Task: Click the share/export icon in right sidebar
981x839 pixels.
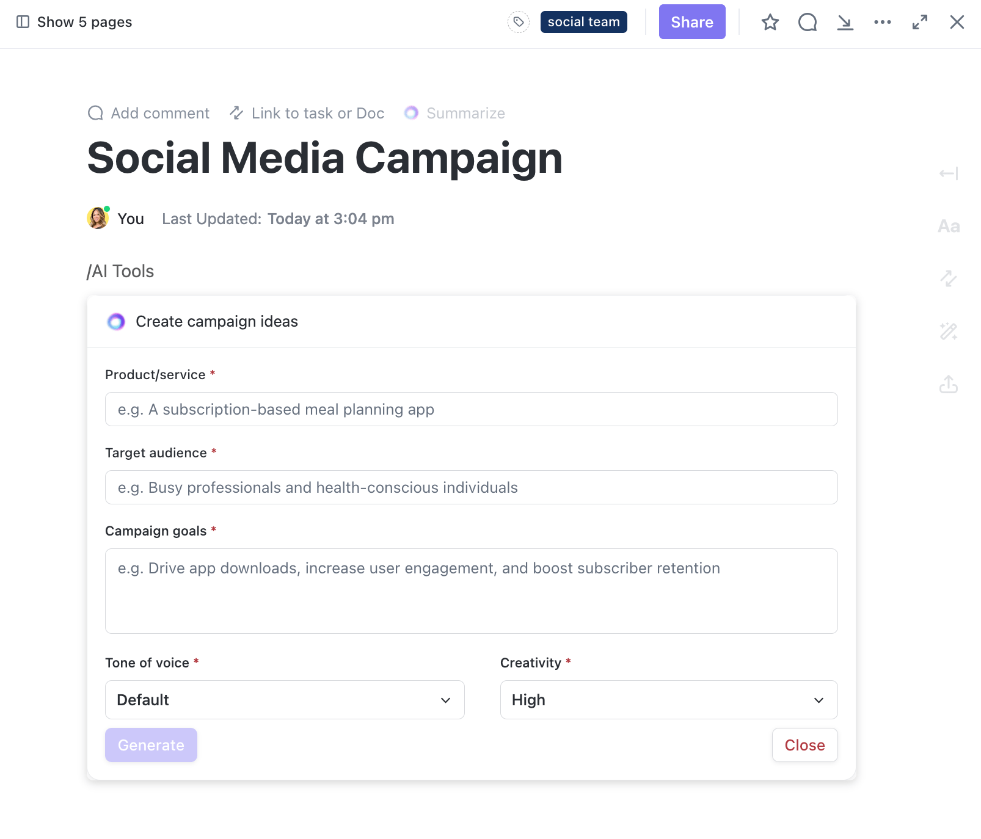Action: point(949,384)
